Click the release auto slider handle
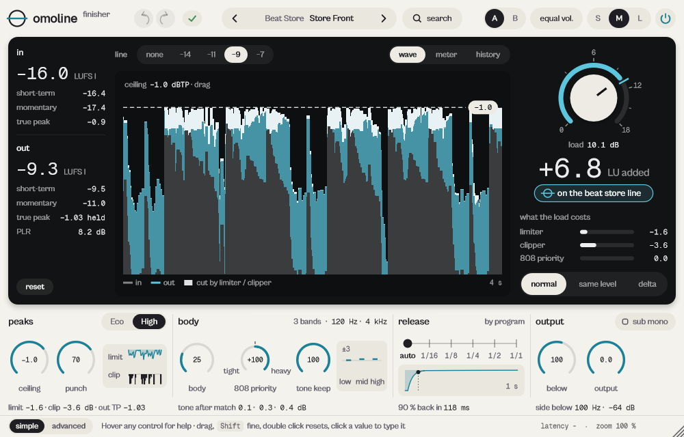This screenshot has width=684, height=437. click(408, 343)
